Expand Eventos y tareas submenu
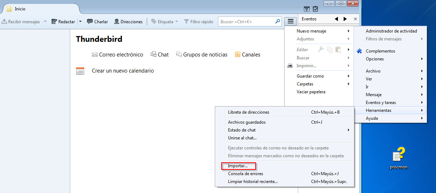Viewport: 436px width, 193px height. (x=390, y=103)
